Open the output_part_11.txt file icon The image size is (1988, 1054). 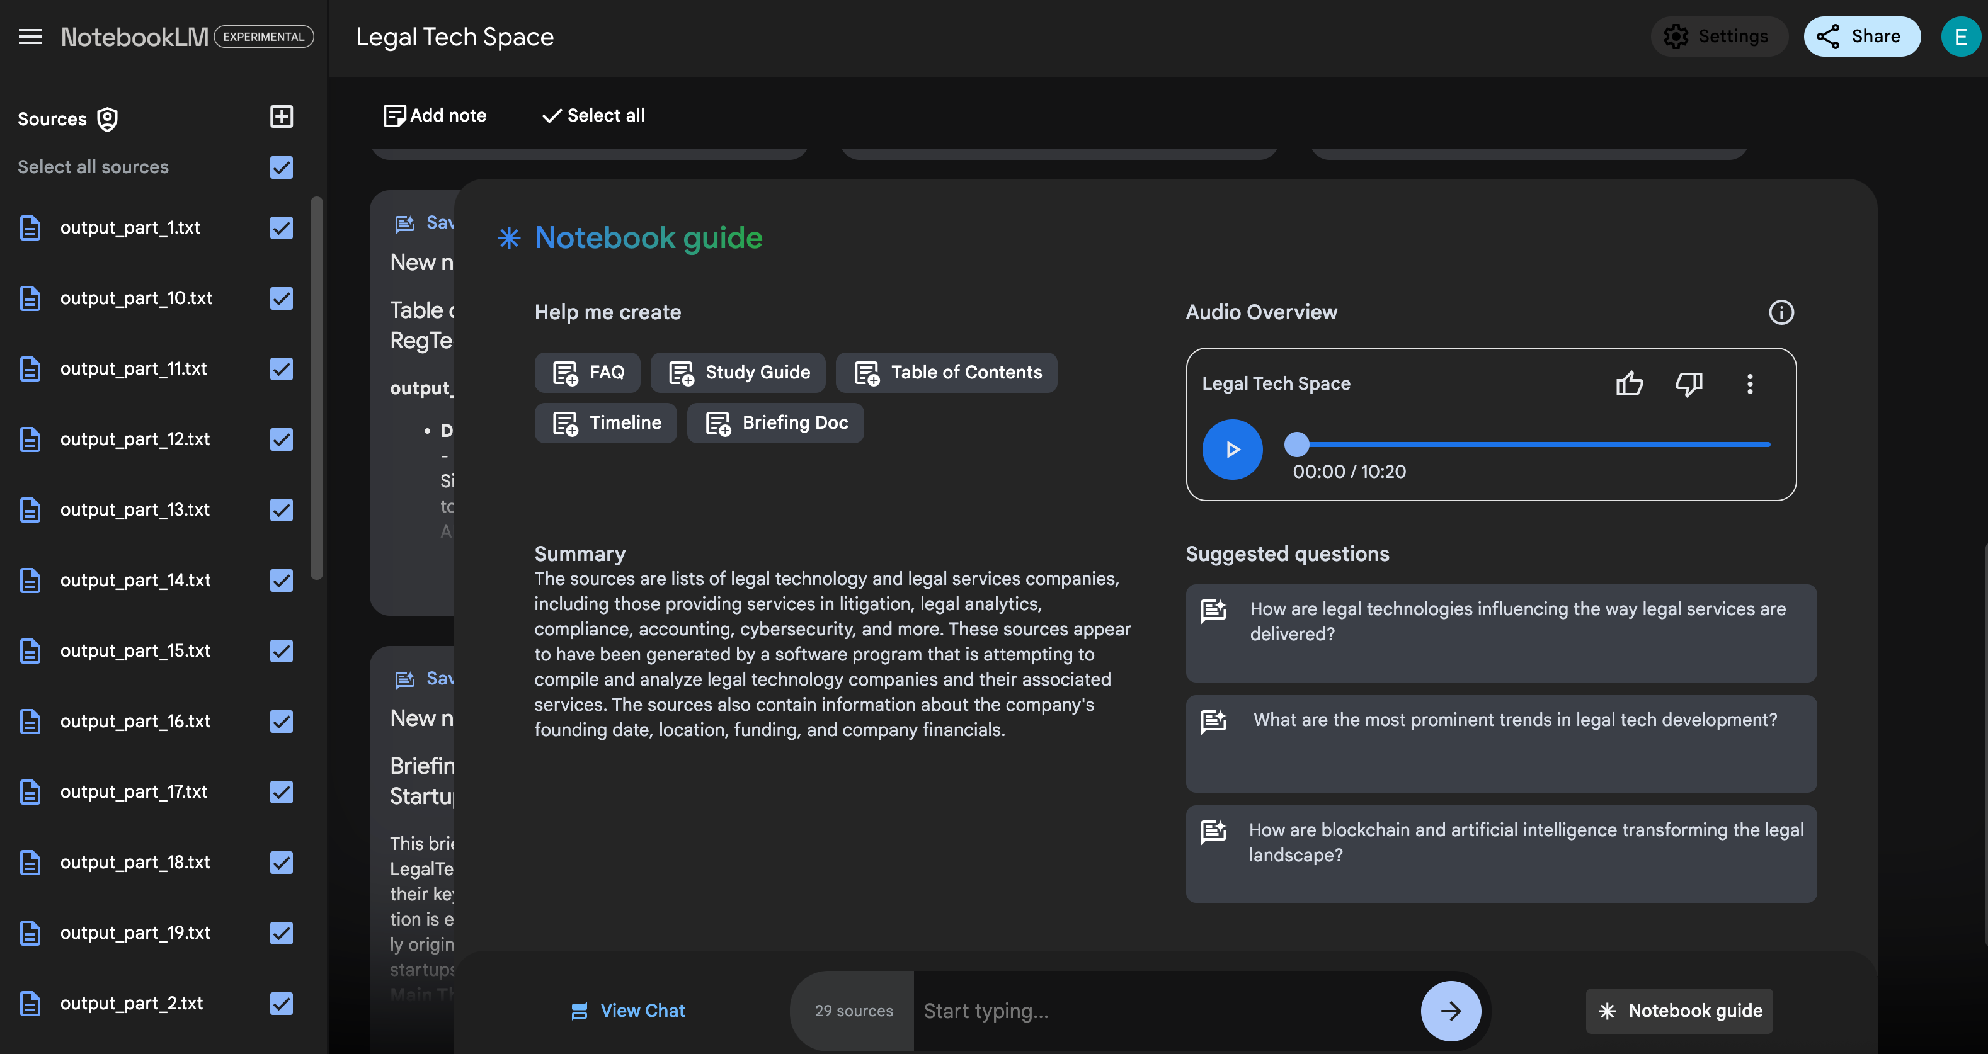(30, 369)
